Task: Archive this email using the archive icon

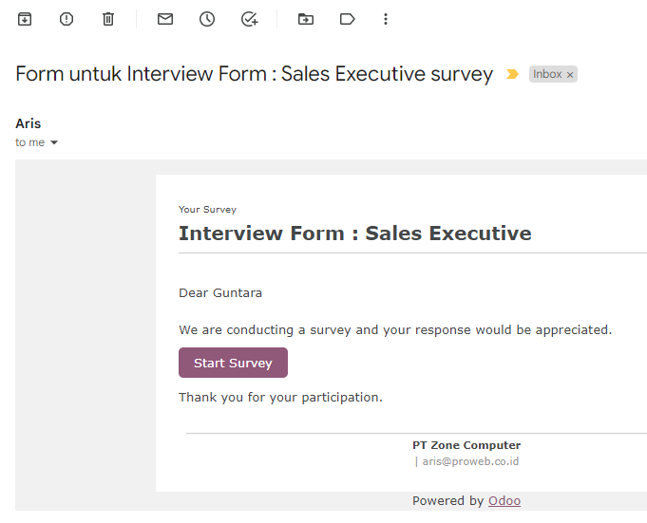Action: point(25,19)
